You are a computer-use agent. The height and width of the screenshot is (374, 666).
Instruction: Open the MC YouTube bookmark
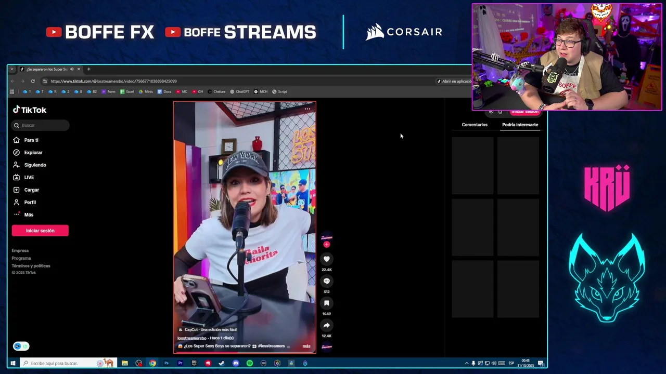point(182,91)
